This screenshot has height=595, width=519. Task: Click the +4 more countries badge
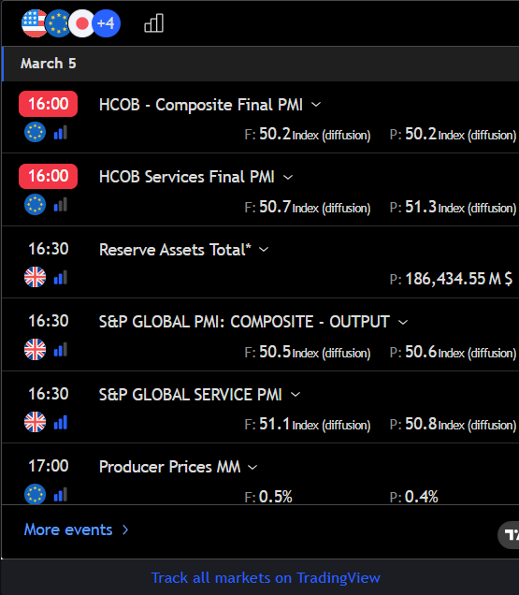coord(107,23)
